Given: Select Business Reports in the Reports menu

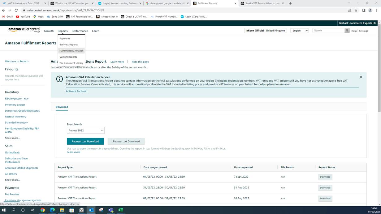Looking at the screenshot, I should click(x=69, y=44).
